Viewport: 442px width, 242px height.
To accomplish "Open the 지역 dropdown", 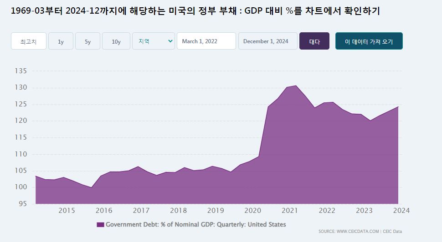I will click(x=153, y=41).
